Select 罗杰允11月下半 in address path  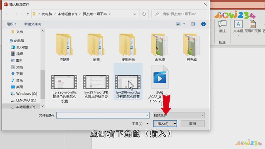pyautogui.click(x=95, y=14)
